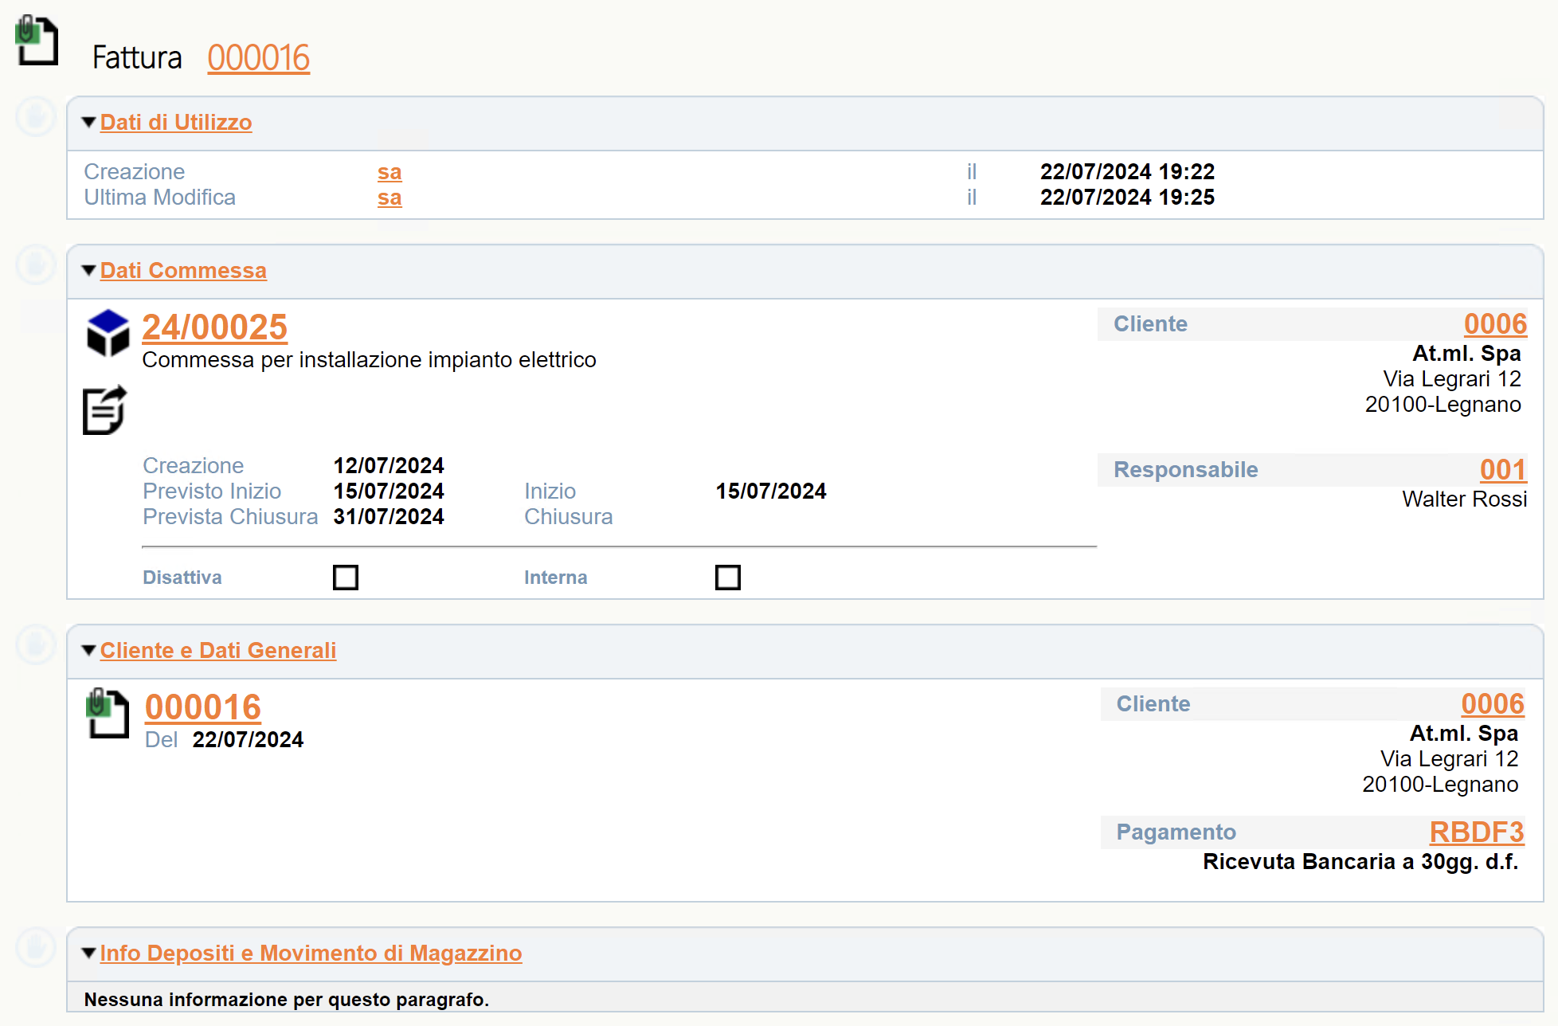Open Info Depositi e Movimento di Magazzino link
Screen dimensions: 1558x1026
click(x=311, y=954)
